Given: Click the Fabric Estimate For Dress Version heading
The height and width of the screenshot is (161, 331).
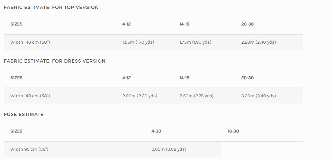Looking at the screenshot, I should click(x=55, y=61).
